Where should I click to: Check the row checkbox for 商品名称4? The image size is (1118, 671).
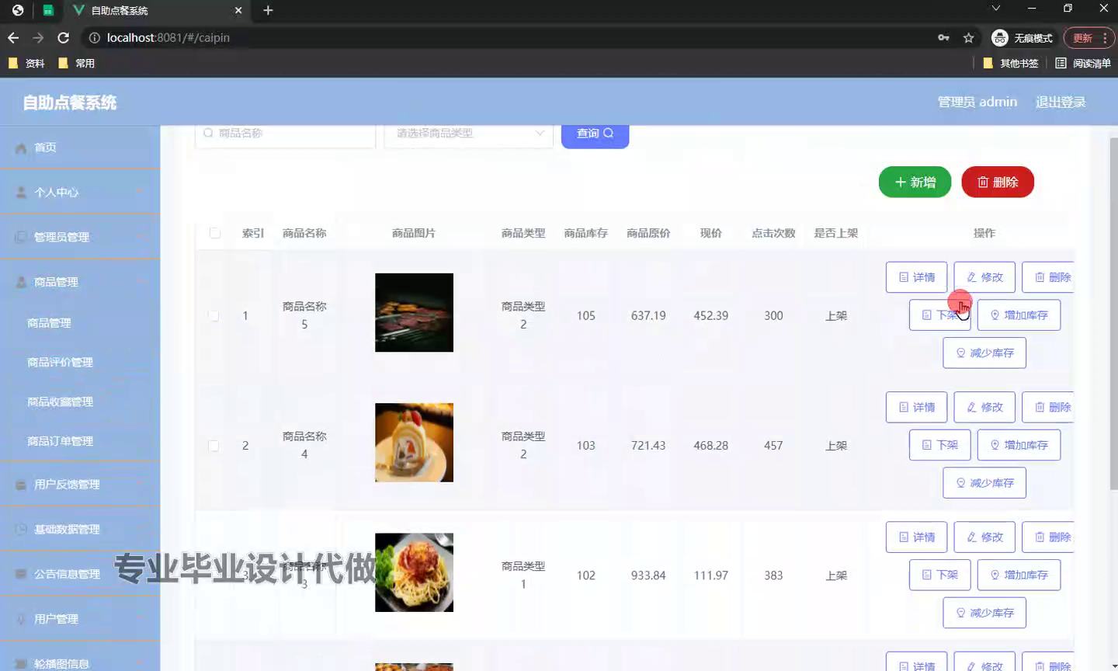pos(214,446)
